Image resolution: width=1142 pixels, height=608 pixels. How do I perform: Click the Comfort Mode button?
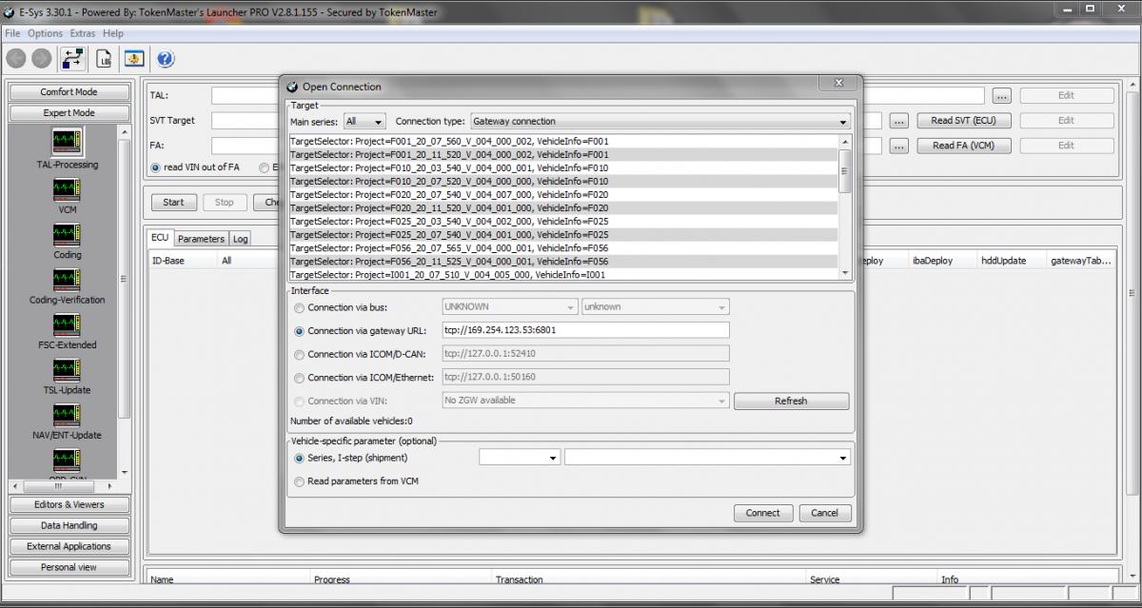(69, 92)
